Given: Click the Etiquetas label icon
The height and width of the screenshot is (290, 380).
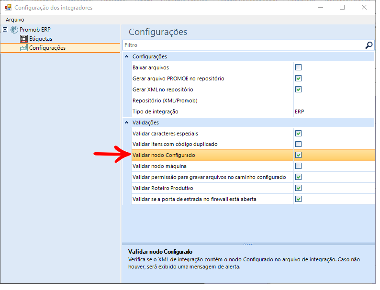Looking at the screenshot, I should pyautogui.click(x=24, y=39).
